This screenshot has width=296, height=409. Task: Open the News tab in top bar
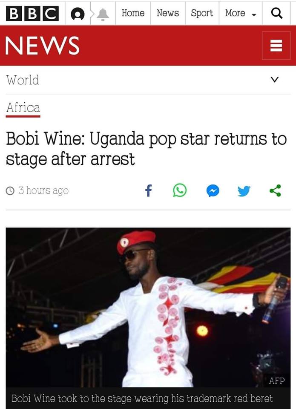click(168, 13)
